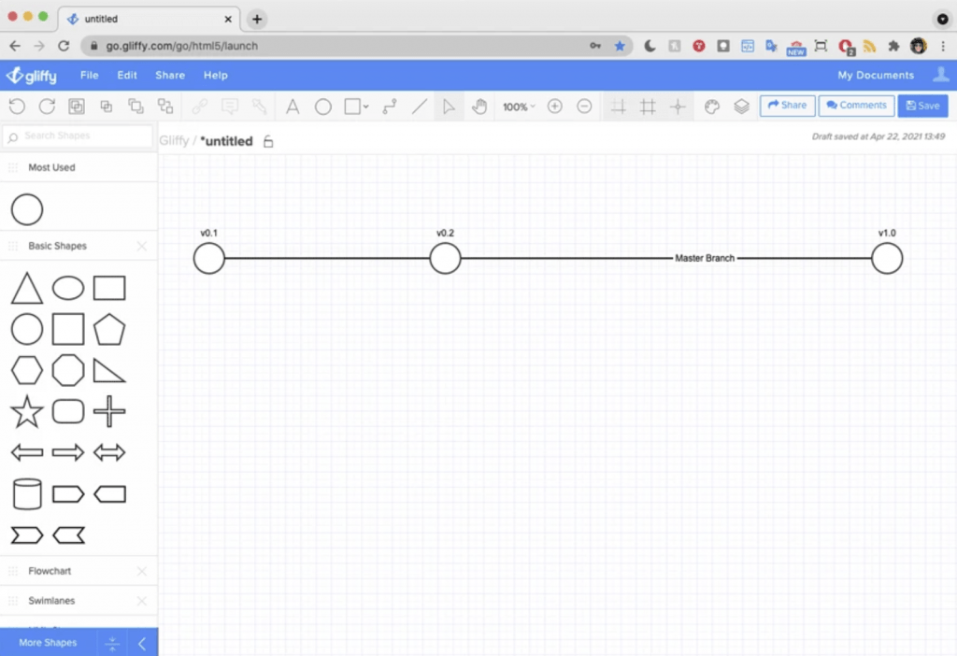Pick the double-headed arrow shape
This screenshot has height=656, width=957.
click(109, 453)
